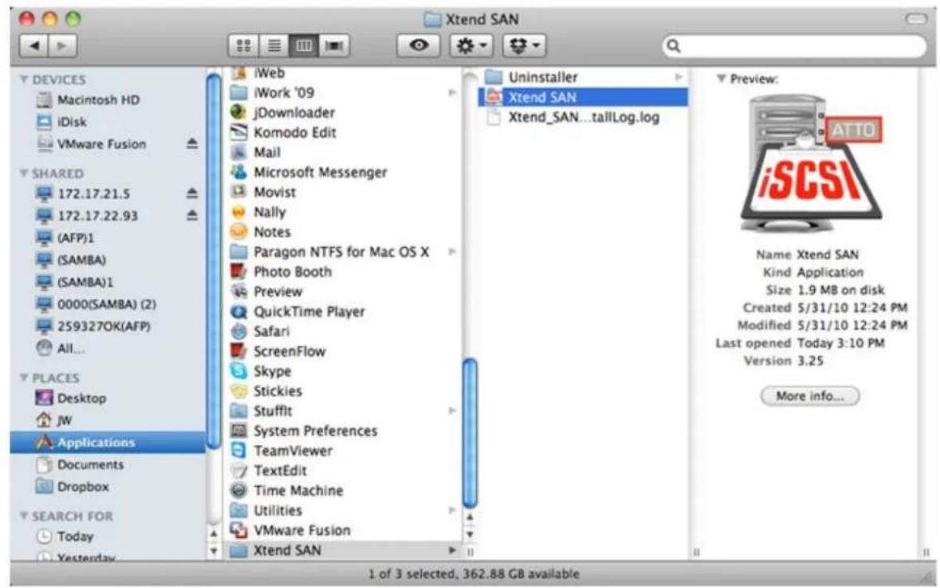
Task: Switch to list view
Action: [x=274, y=45]
